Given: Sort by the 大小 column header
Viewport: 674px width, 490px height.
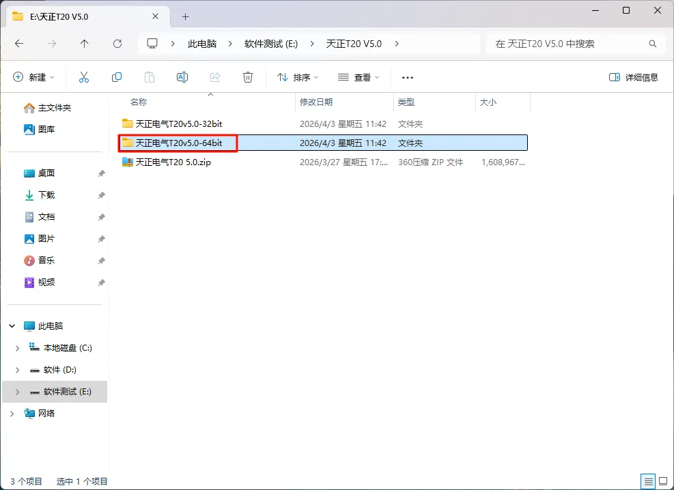Looking at the screenshot, I should 488,102.
